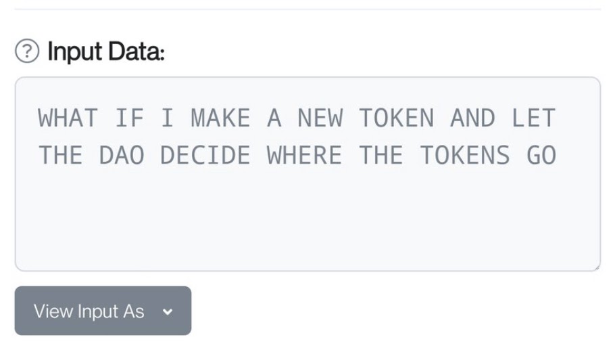This screenshot has width=615, height=354.
Task: Click on the word WHERE in the input
Action: tap(304, 156)
